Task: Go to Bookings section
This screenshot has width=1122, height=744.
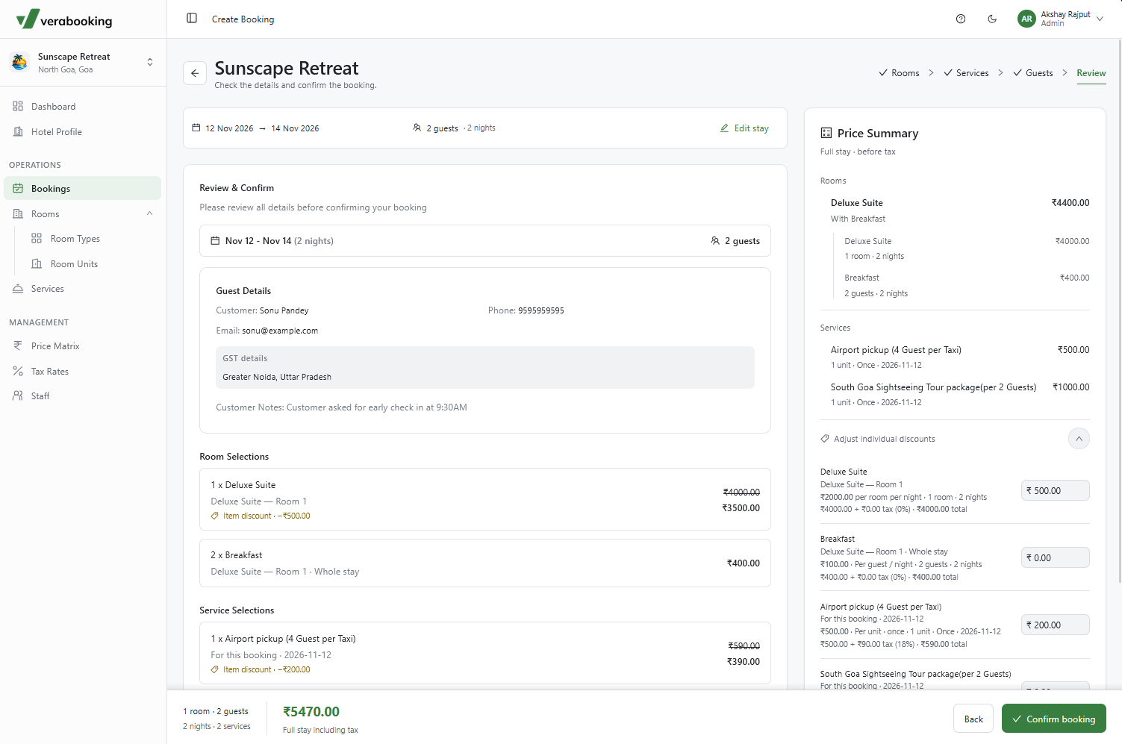Action: pyautogui.click(x=83, y=189)
